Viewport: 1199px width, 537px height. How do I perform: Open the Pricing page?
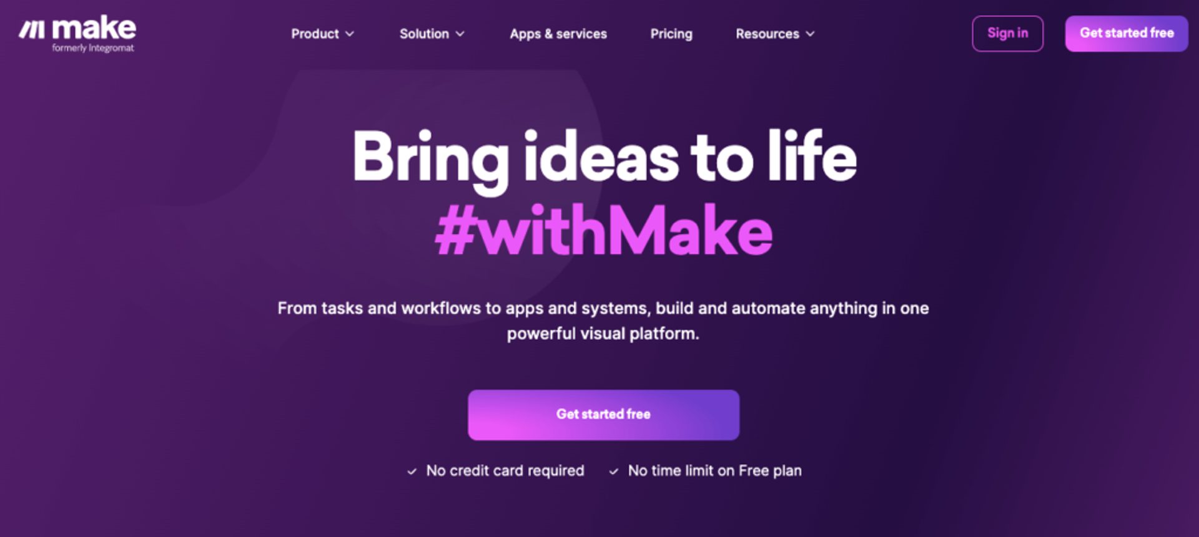pos(671,34)
